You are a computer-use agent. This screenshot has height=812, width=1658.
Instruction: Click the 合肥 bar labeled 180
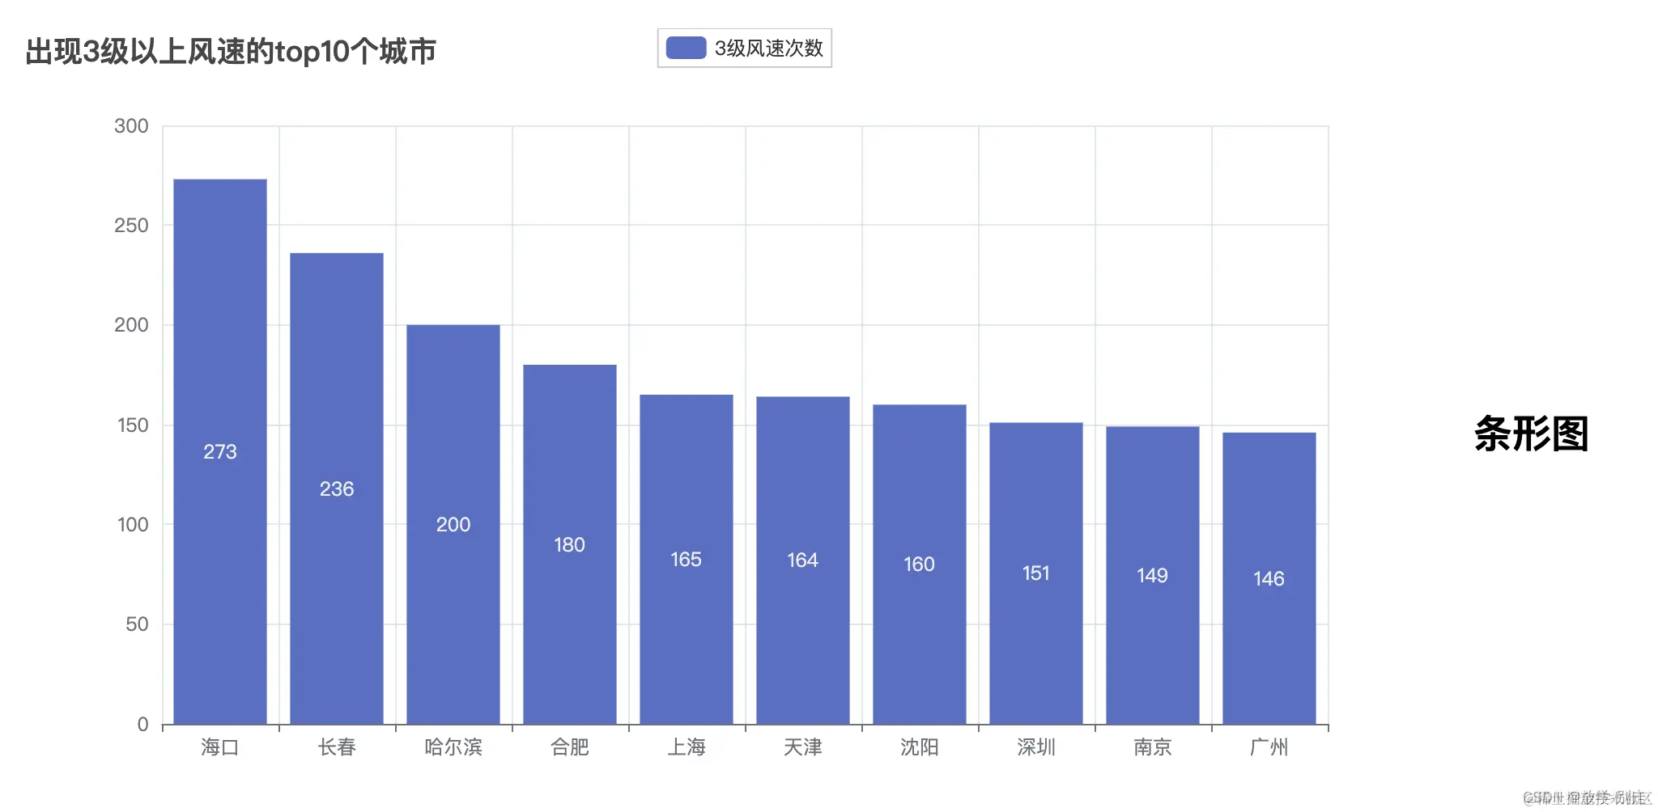pyautogui.click(x=569, y=542)
